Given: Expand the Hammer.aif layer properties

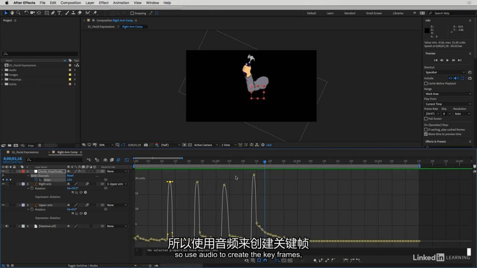Looking at the screenshot, I should coord(19,227).
